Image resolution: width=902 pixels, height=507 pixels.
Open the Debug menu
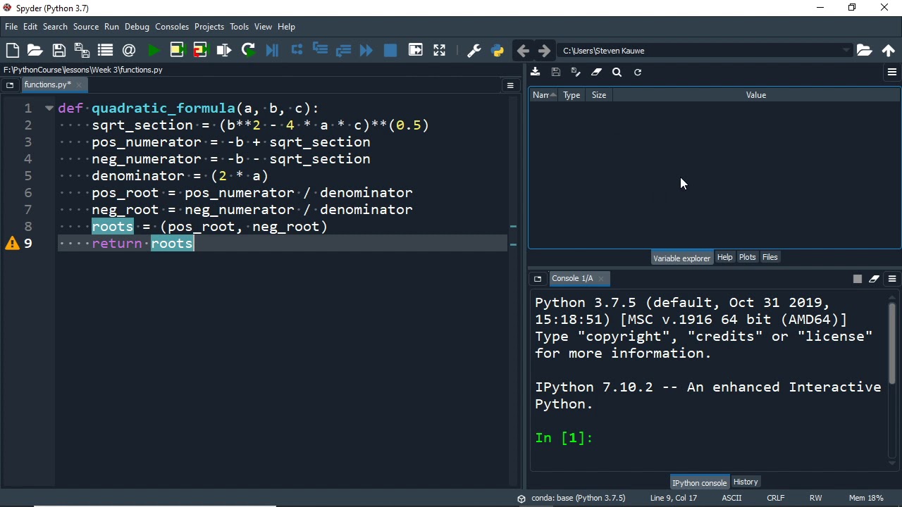(137, 27)
